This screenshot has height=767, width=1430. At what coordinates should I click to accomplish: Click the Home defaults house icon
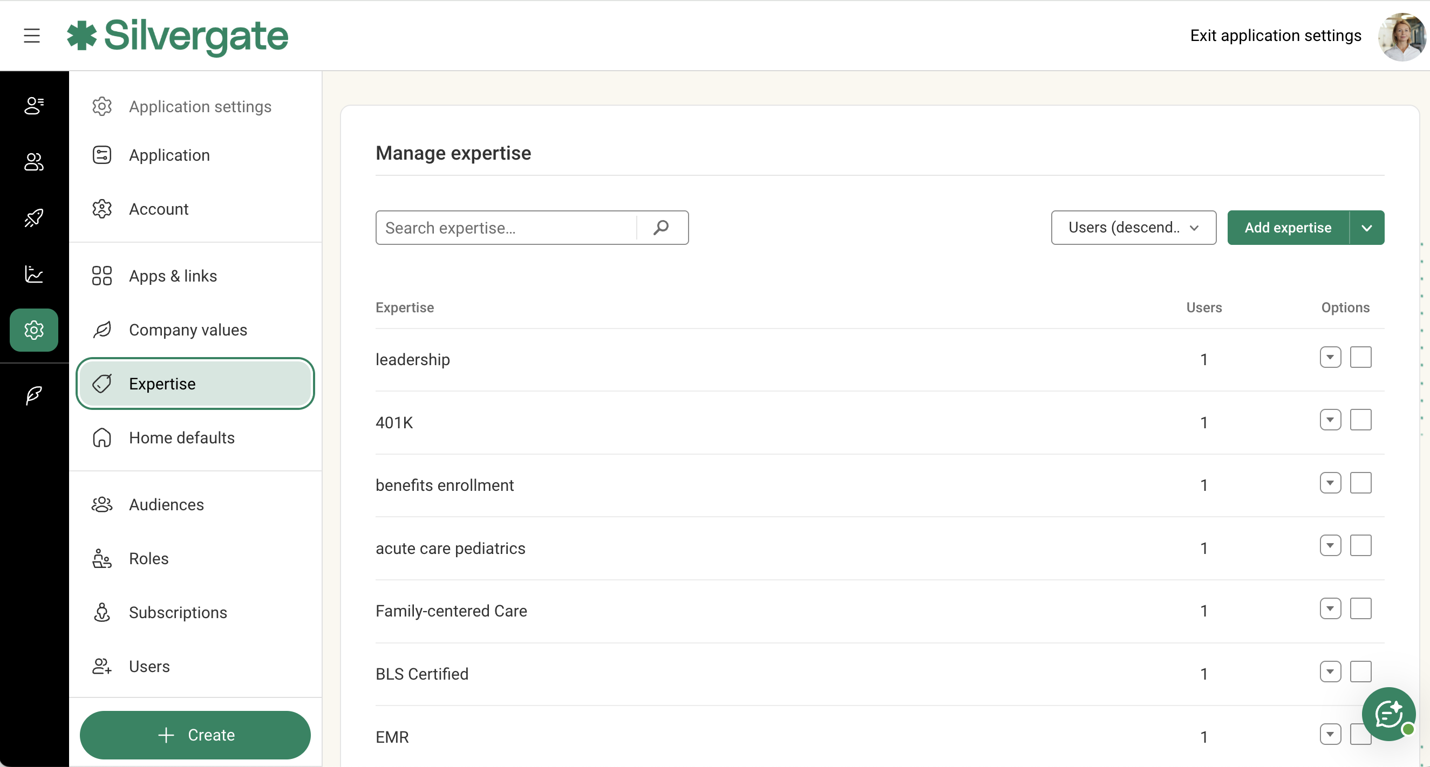pos(102,437)
